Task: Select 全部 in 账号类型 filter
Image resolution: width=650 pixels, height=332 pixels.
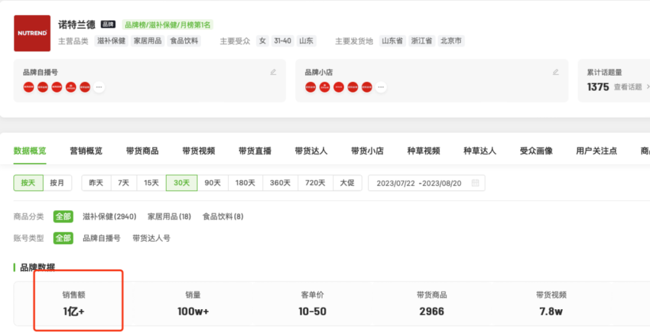Action: (x=63, y=238)
